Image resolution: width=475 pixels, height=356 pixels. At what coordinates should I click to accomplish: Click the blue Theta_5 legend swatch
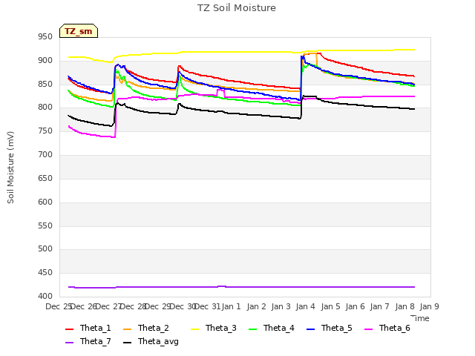[x=310, y=329]
